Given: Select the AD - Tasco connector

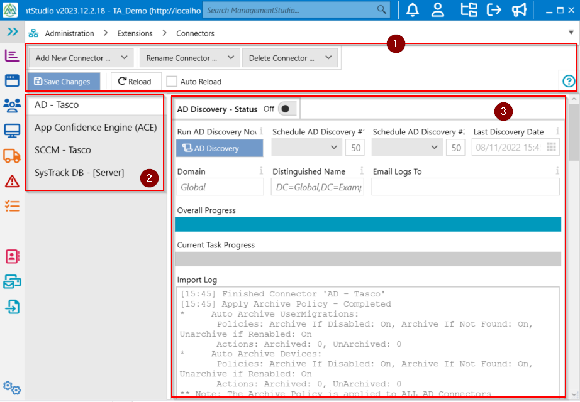Looking at the screenshot, I should click(95, 105).
